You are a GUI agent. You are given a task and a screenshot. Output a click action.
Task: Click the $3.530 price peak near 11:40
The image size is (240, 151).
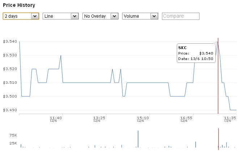[x=61, y=56]
